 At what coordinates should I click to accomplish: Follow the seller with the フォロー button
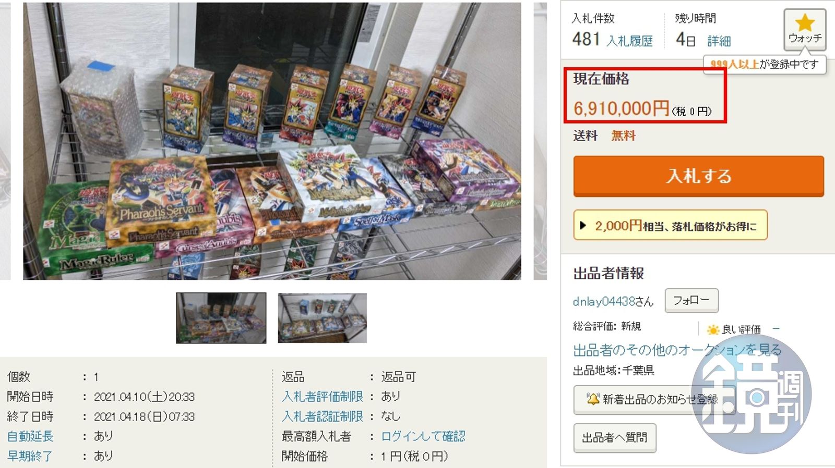coord(691,300)
